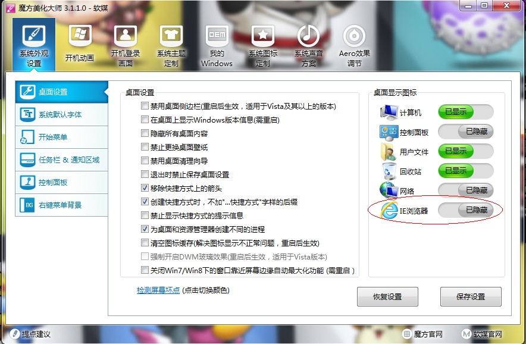Check 关闭Win7/Win8窗口靠近边缘自动最大化
Screen dimensions: 526x344
(145, 270)
